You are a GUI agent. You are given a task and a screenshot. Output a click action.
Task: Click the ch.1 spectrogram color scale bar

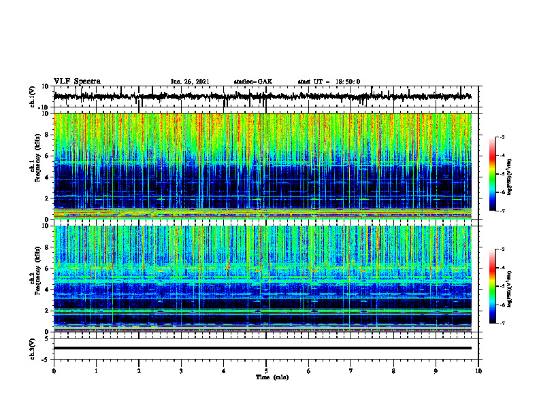coord(492,174)
